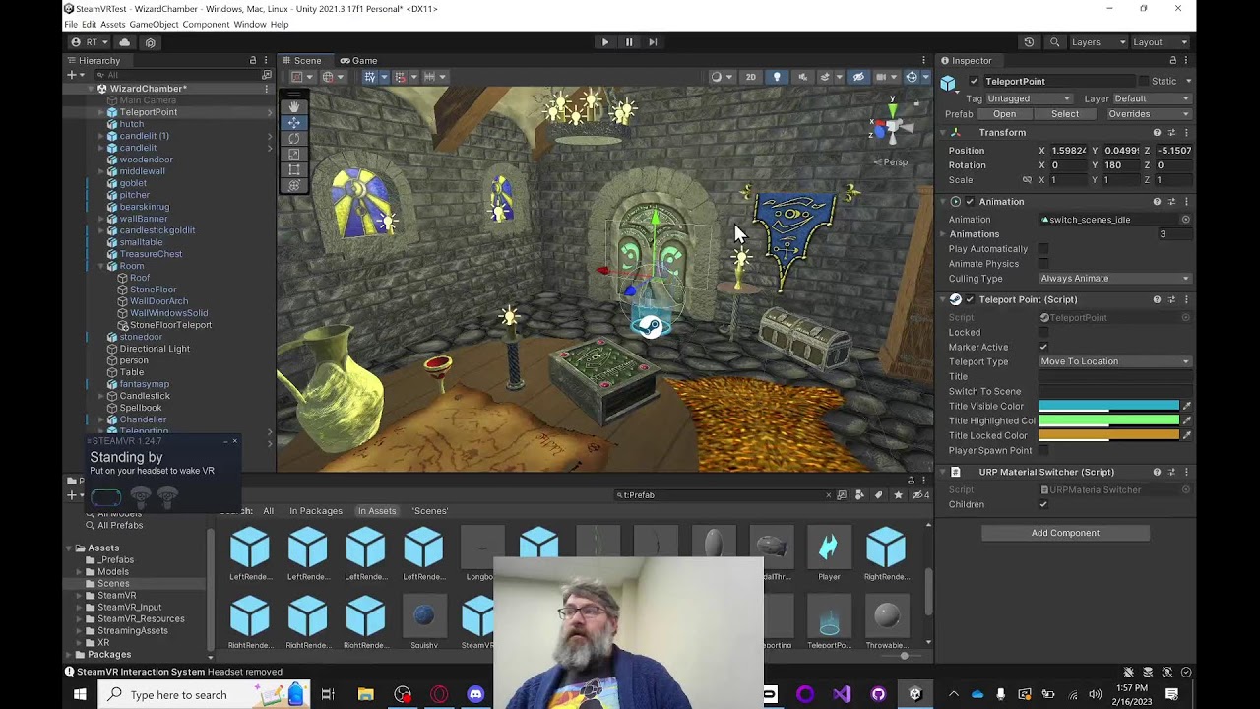The width and height of the screenshot is (1260, 709).
Task: Open the Tag dropdown Untagged
Action: [1030, 98]
